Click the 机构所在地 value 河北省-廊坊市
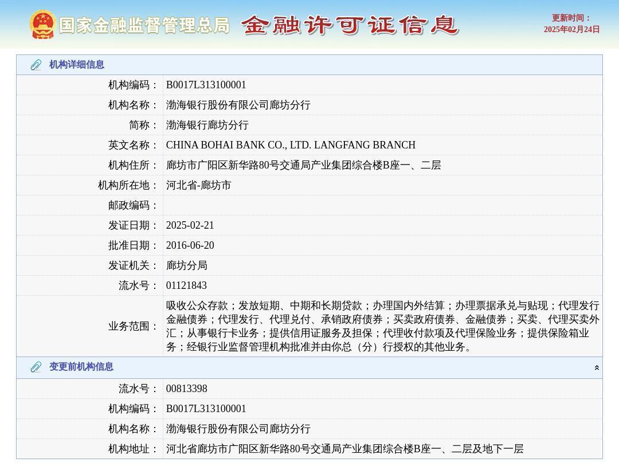This screenshot has height=466, width=619. [x=199, y=185]
